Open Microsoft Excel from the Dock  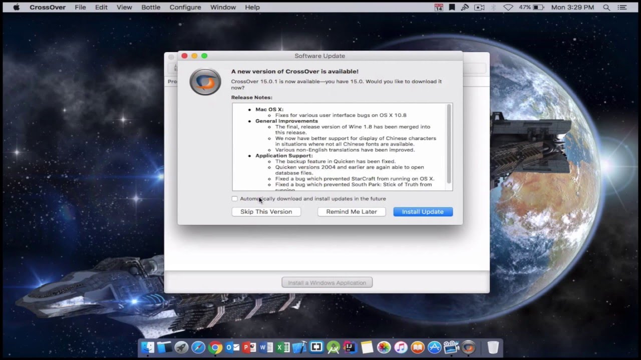(x=283, y=347)
